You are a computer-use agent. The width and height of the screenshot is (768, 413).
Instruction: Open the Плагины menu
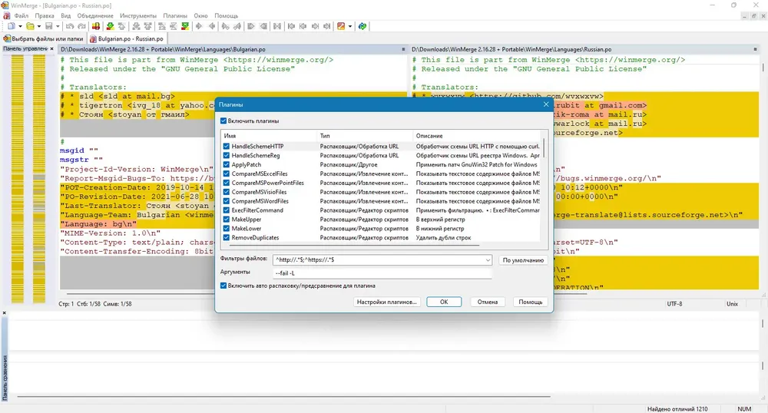pyautogui.click(x=175, y=15)
